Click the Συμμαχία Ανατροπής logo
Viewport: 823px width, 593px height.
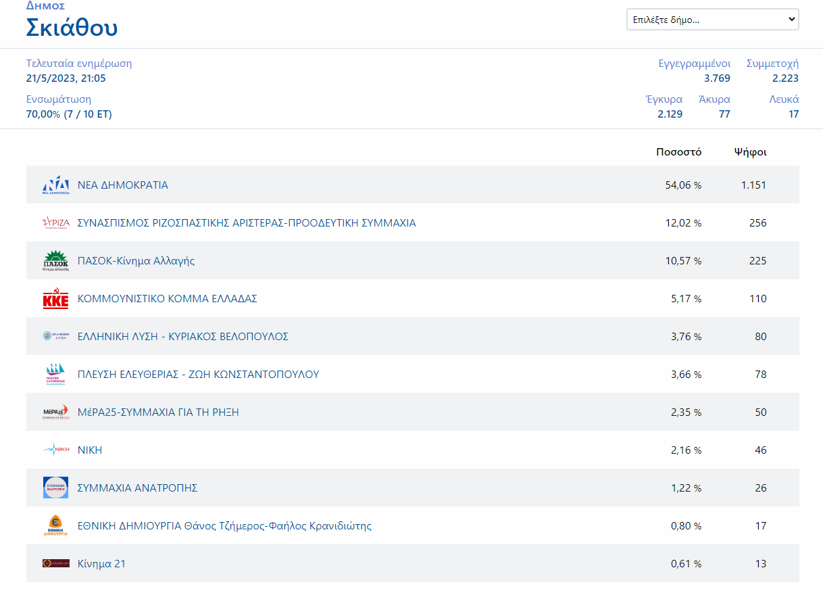pyautogui.click(x=55, y=488)
